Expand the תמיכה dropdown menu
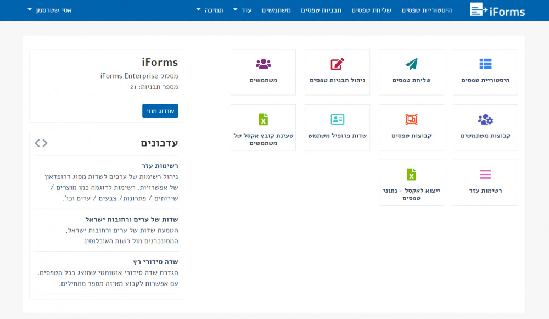Screen dimensions: 549x319 point(210,10)
